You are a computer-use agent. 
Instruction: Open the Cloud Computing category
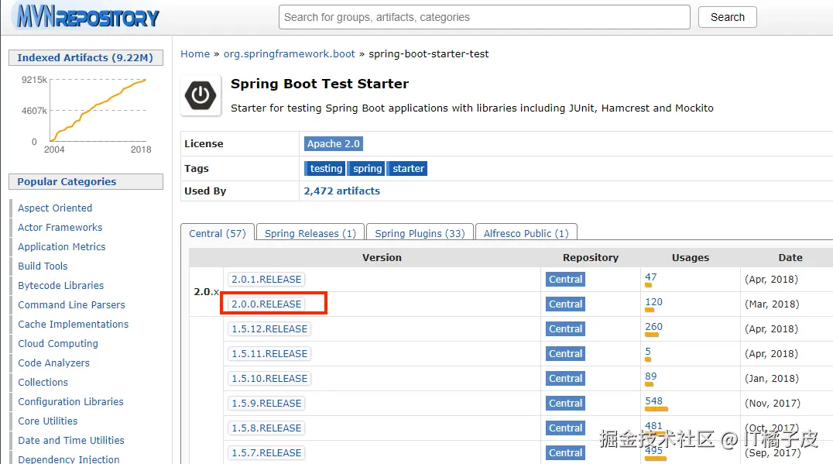[58, 344]
